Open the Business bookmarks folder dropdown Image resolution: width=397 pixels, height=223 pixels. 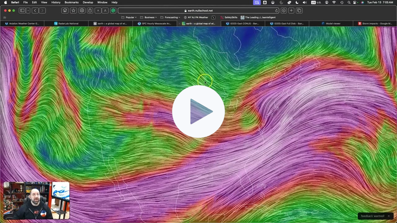click(149, 17)
